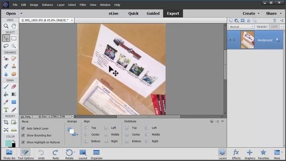This screenshot has height=161, width=286.
Task: Open the Filter menu
Action: pos(83,5)
